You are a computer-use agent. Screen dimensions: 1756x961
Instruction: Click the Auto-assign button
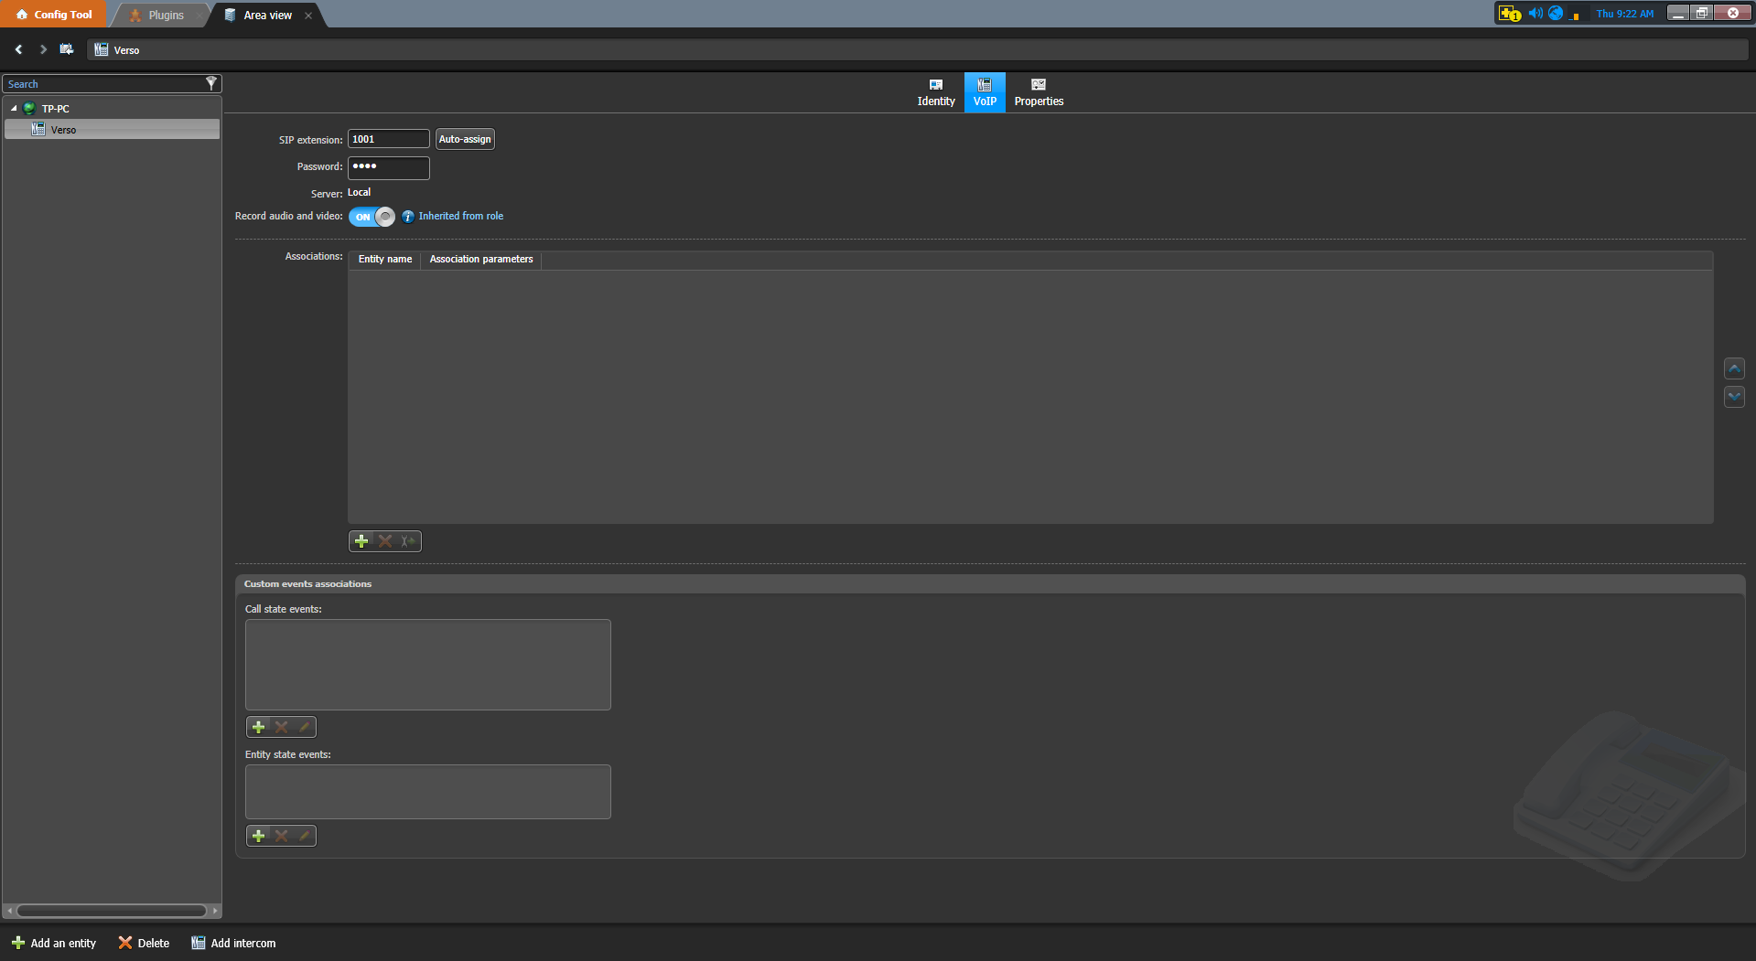click(465, 139)
